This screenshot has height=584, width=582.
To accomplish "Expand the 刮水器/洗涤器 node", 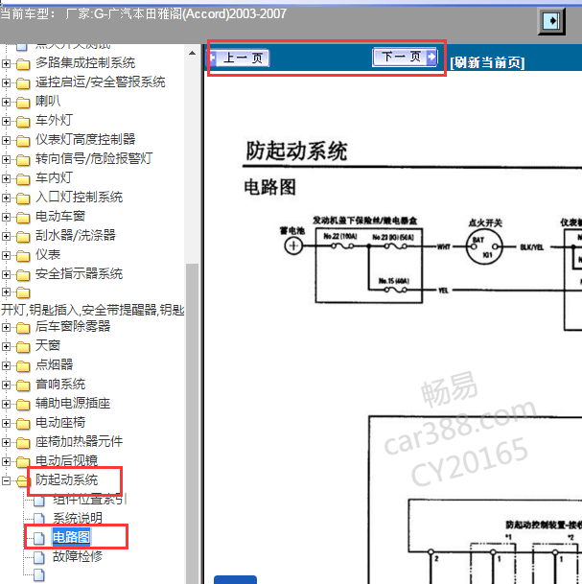I will [6, 236].
